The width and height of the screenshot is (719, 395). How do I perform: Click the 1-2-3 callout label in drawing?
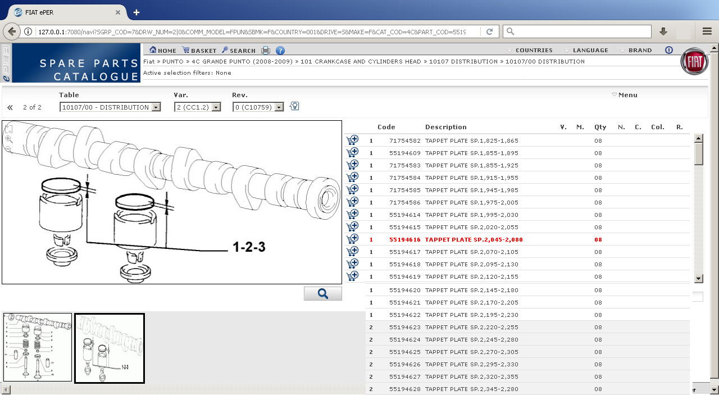[249, 247]
